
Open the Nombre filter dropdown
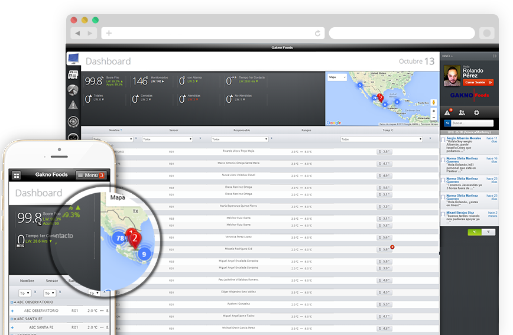(x=112, y=139)
